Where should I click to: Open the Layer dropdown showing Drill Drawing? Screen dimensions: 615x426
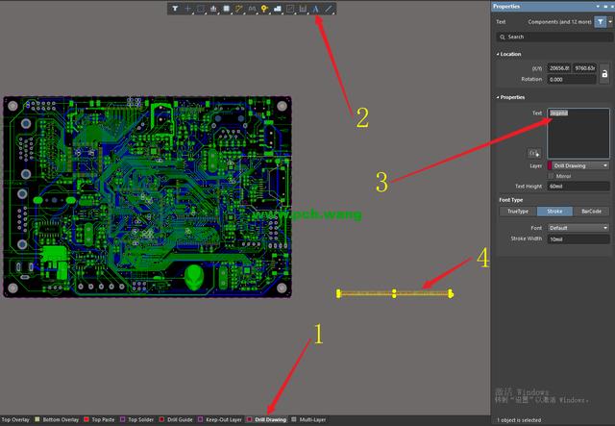pyautogui.click(x=578, y=165)
